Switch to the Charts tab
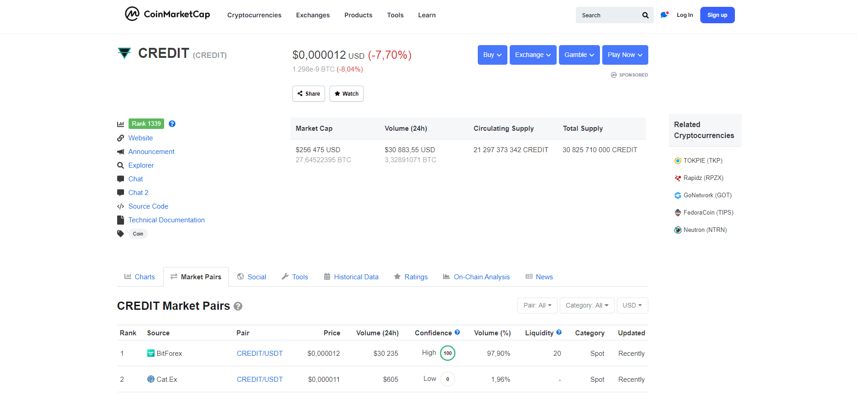The image size is (858, 395). pos(140,277)
